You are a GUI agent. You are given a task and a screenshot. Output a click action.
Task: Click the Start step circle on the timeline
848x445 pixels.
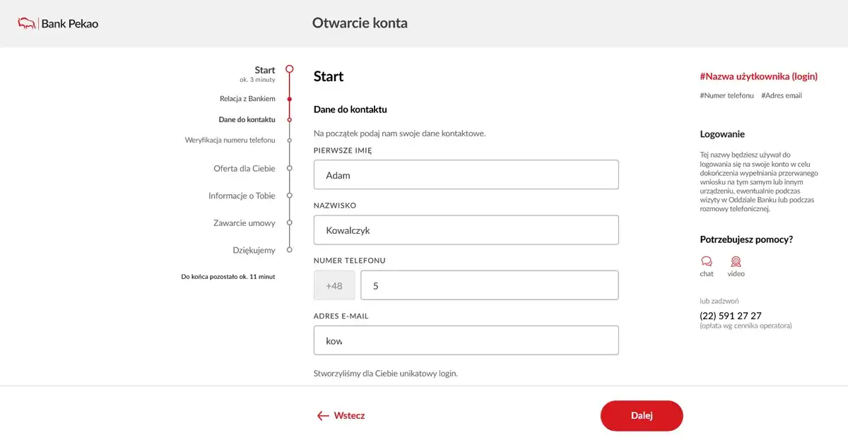pos(290,69)
